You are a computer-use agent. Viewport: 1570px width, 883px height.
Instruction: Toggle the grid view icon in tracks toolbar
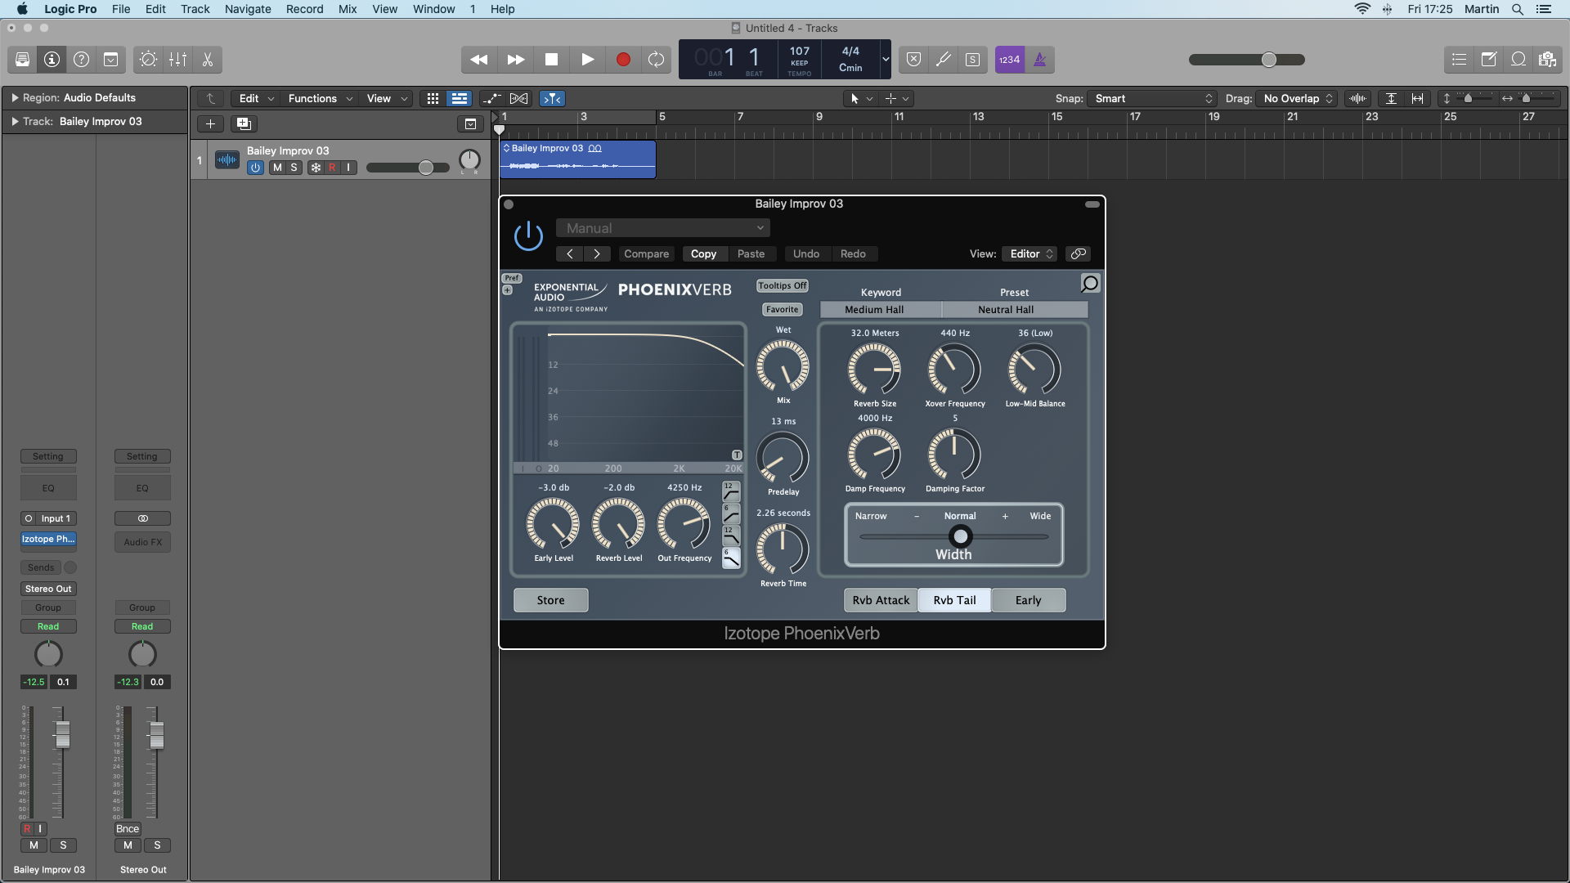point(433,98)
